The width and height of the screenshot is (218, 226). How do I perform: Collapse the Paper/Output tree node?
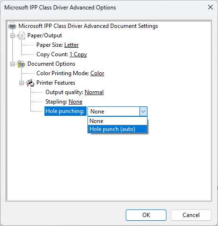(x=12, y=35)
